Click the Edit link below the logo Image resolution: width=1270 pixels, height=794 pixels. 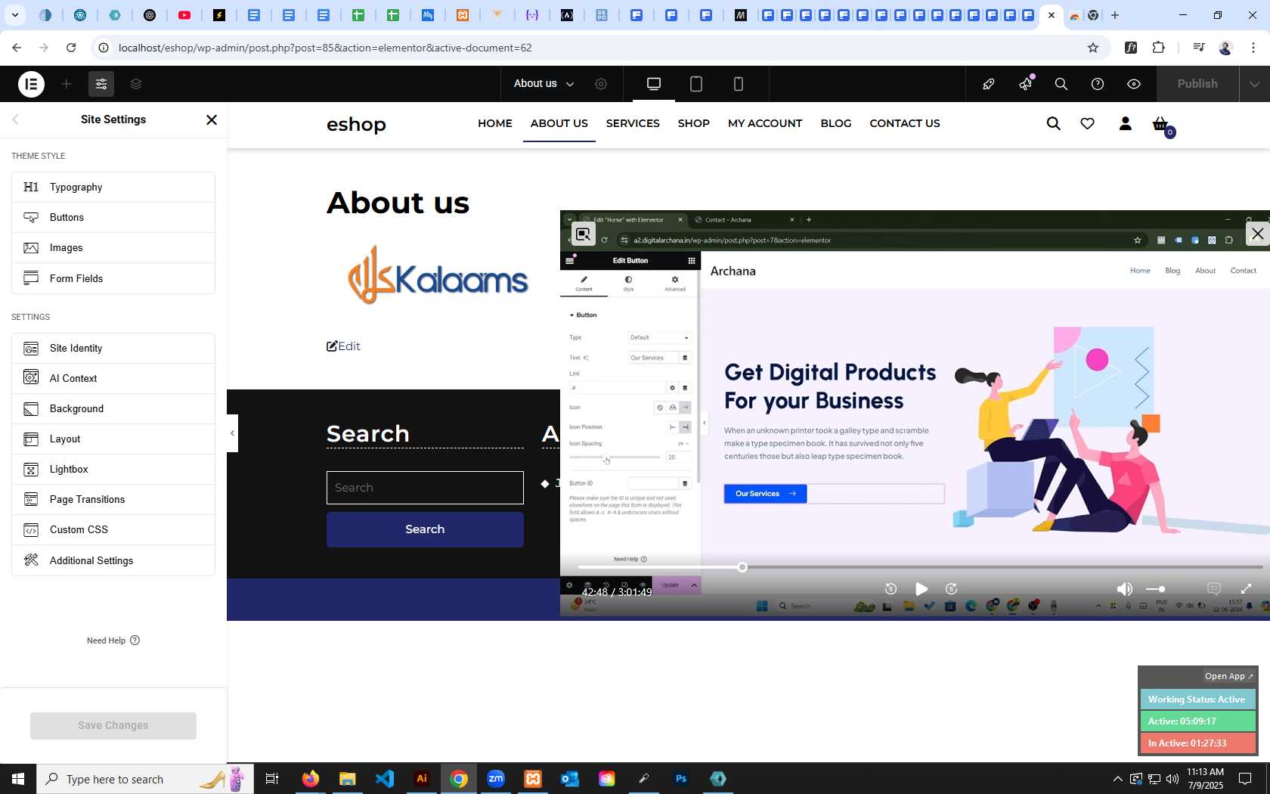coord(343,346)
